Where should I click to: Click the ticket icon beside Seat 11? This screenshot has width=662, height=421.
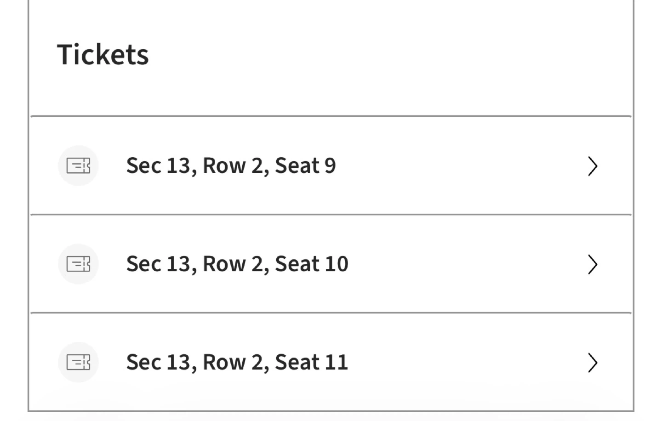(78, 363)
